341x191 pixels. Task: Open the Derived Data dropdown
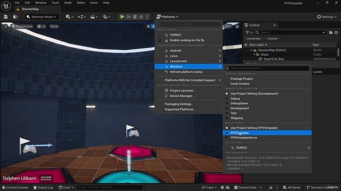point(248,187)
